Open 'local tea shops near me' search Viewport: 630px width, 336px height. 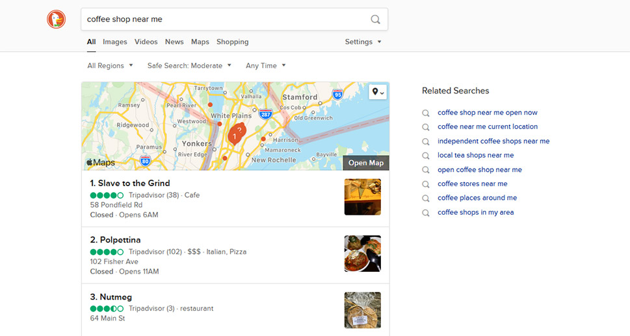point(476,155)
